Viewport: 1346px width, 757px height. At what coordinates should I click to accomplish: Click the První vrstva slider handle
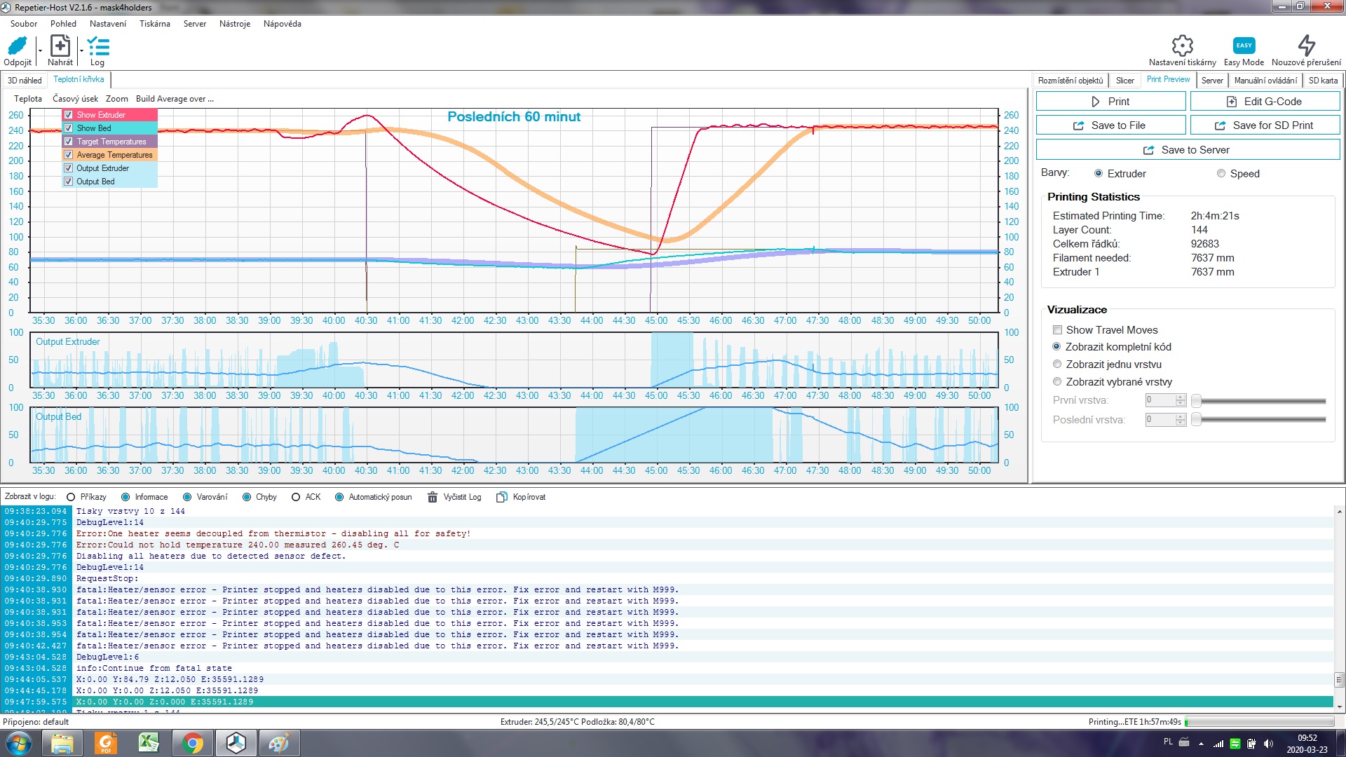pos(1197,401)
